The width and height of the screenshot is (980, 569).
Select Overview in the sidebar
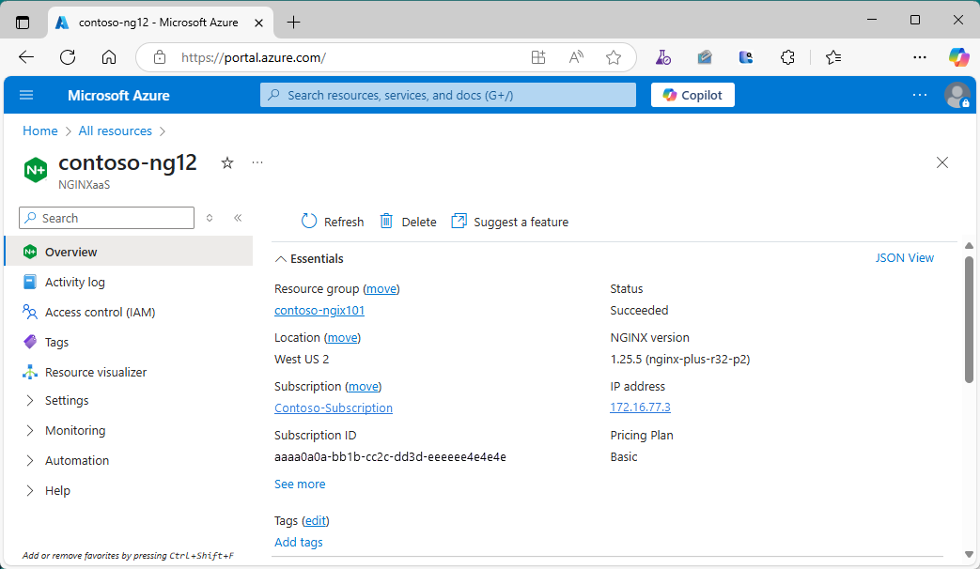click(129, 252)
